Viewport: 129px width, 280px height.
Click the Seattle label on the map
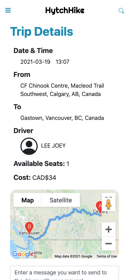pyautogui.click(x=37, y=253)
